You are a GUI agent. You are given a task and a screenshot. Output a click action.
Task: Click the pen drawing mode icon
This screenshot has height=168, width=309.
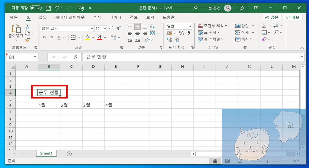(x=242, y=8)
